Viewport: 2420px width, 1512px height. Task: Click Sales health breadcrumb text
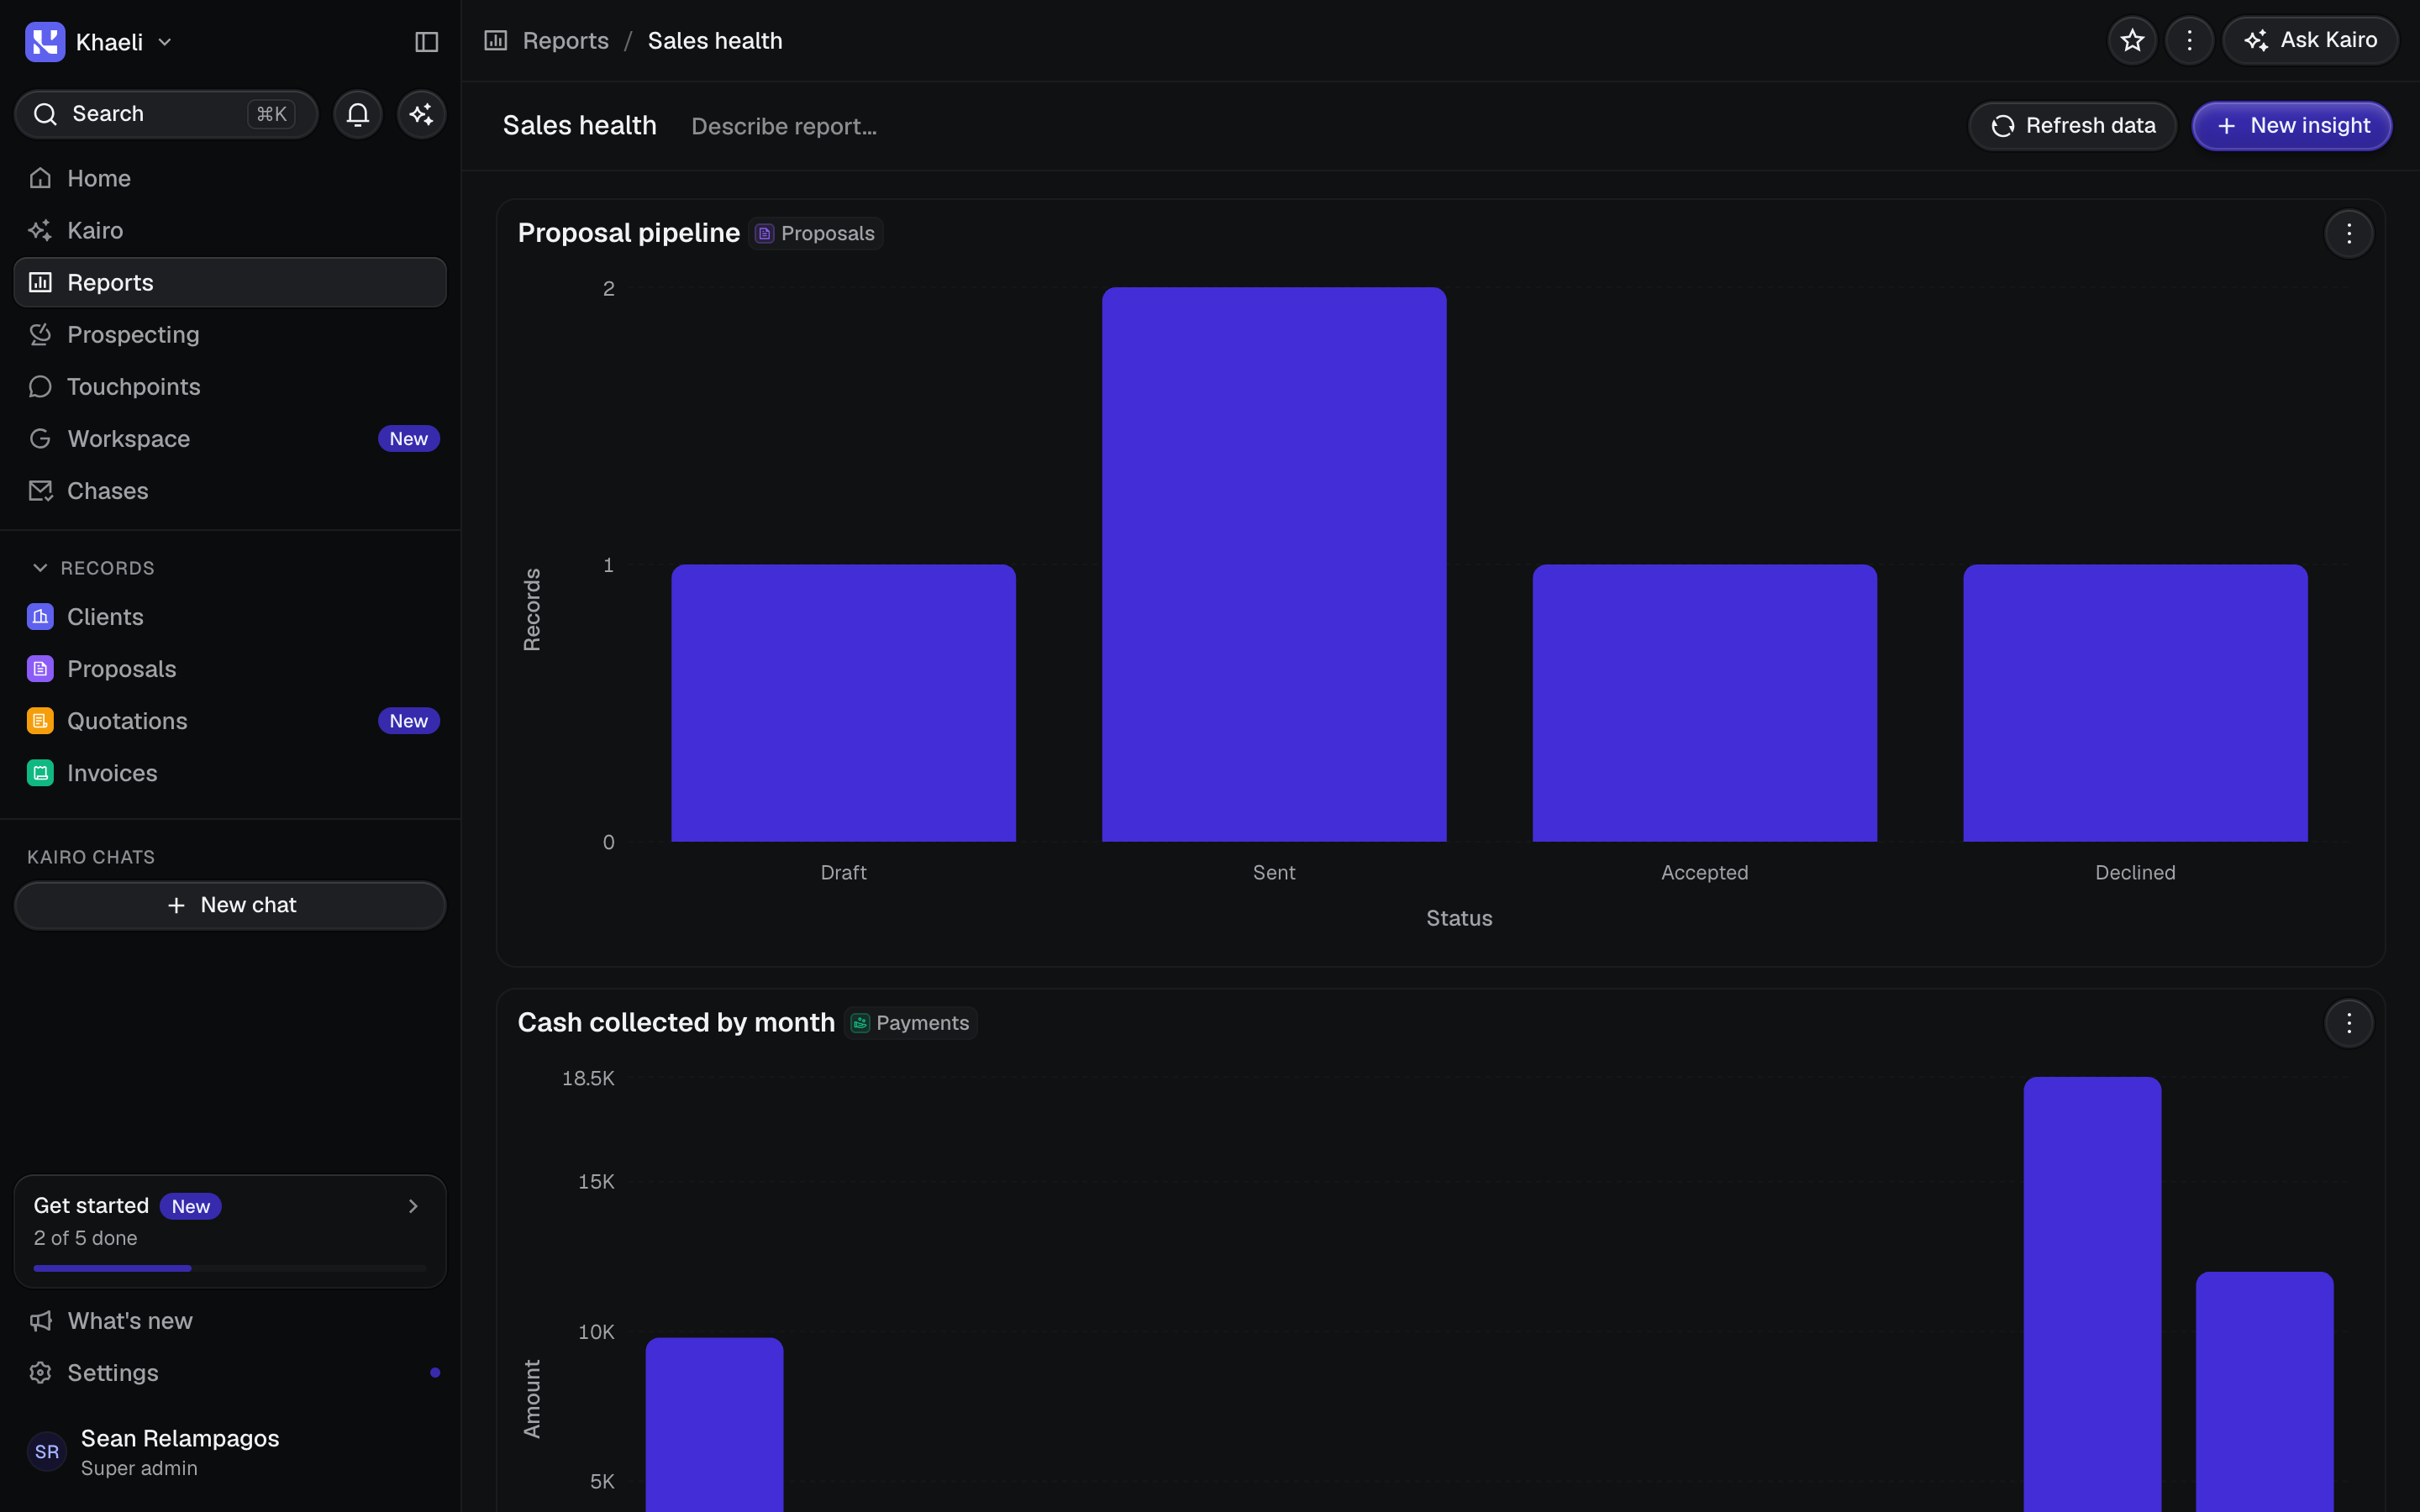point(715,41)
